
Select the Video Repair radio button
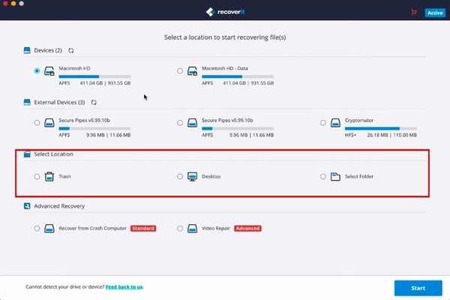(180, 229)
